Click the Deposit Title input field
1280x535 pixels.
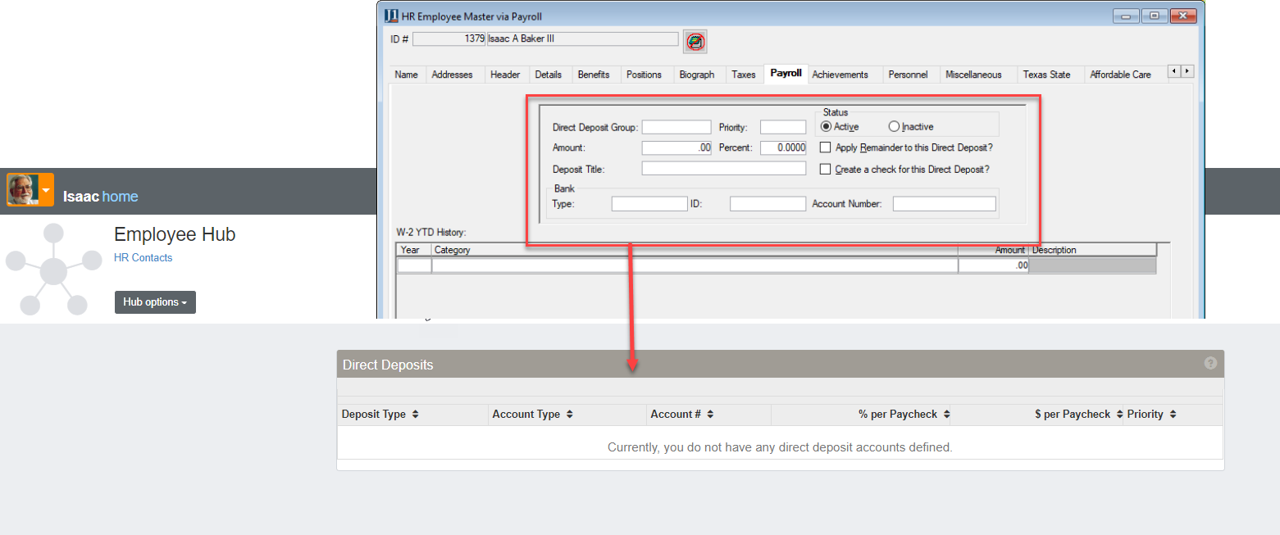[x=723, y=169]
